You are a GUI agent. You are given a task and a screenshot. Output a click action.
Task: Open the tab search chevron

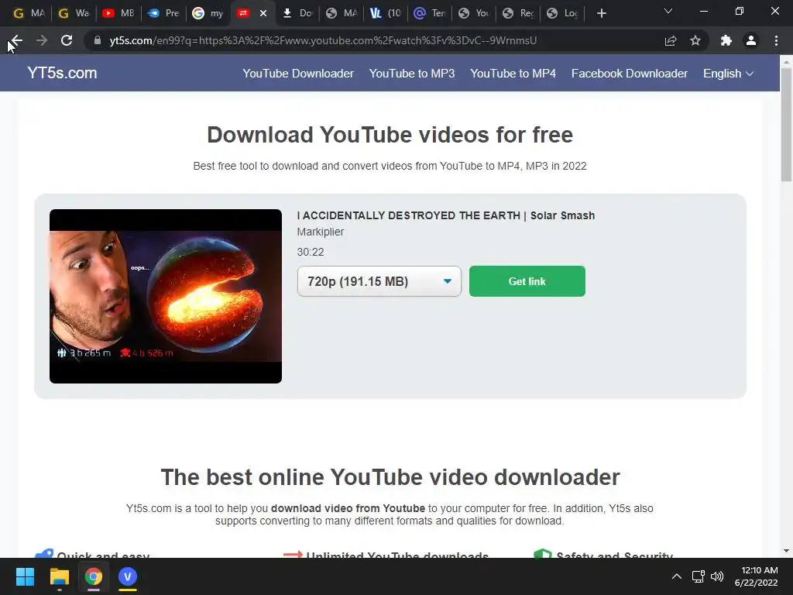click(x=668, y=11)
